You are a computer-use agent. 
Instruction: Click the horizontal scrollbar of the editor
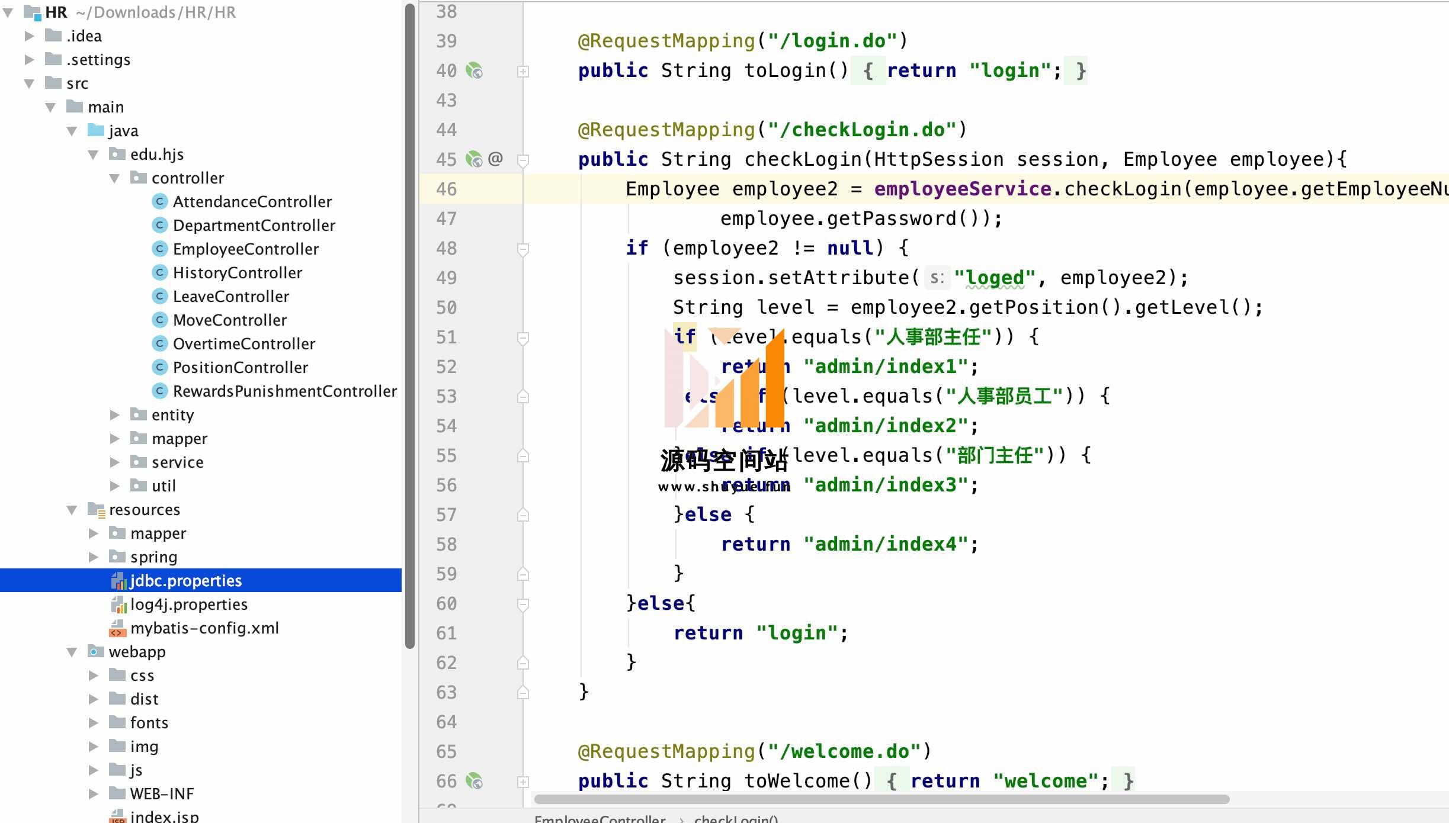[x=881, y=799]
